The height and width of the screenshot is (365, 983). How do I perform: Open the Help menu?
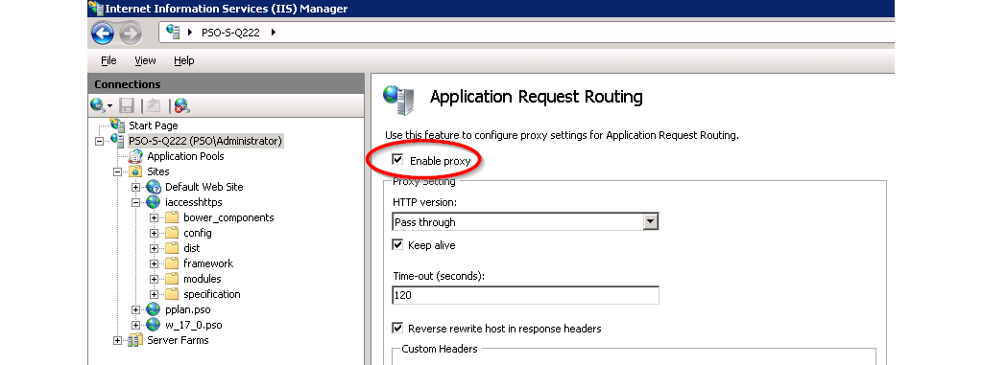click(184, 60)
